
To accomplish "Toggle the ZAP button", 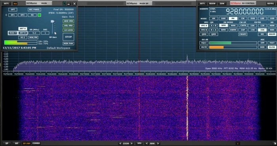I will (243, 30).
